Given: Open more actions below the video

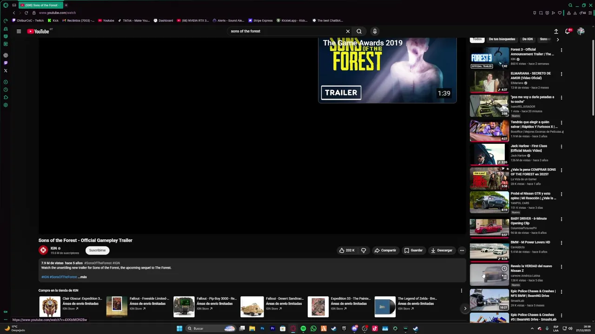Looking at the screenshot, I should pos(462,250).
